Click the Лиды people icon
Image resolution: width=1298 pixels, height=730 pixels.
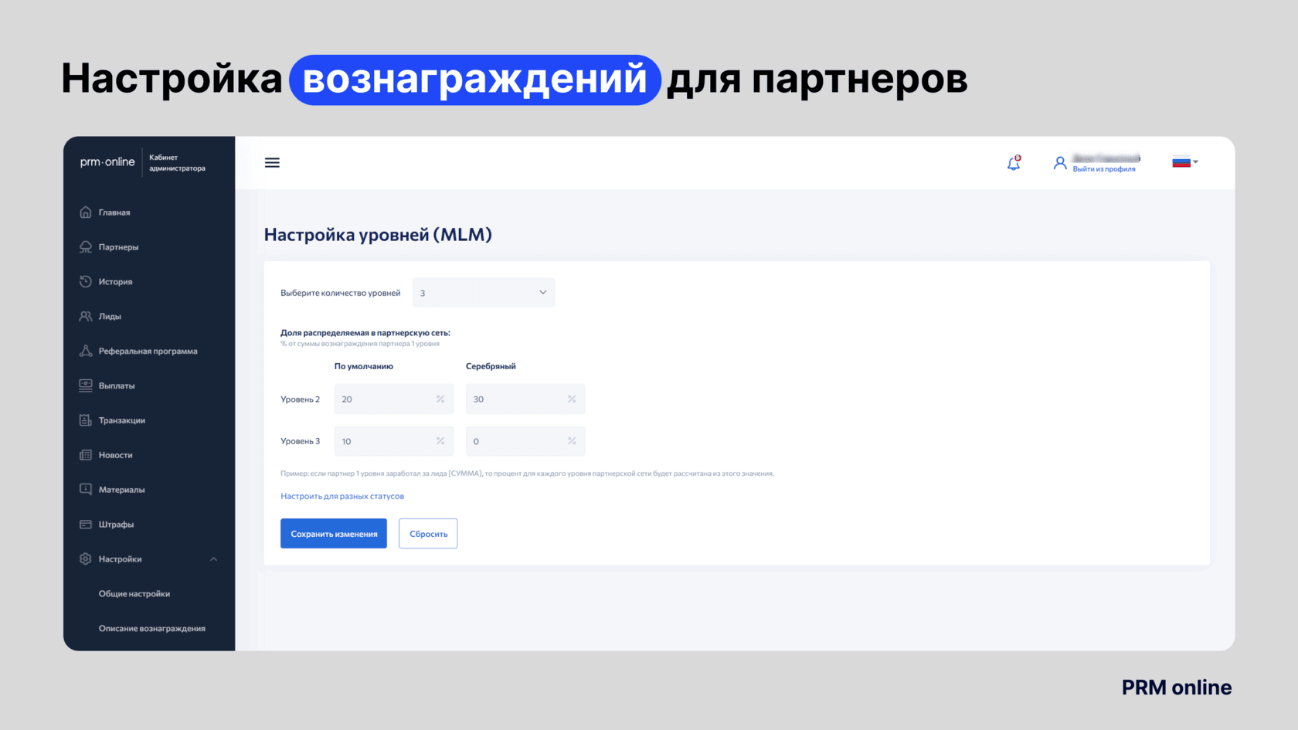coord(86,317)
